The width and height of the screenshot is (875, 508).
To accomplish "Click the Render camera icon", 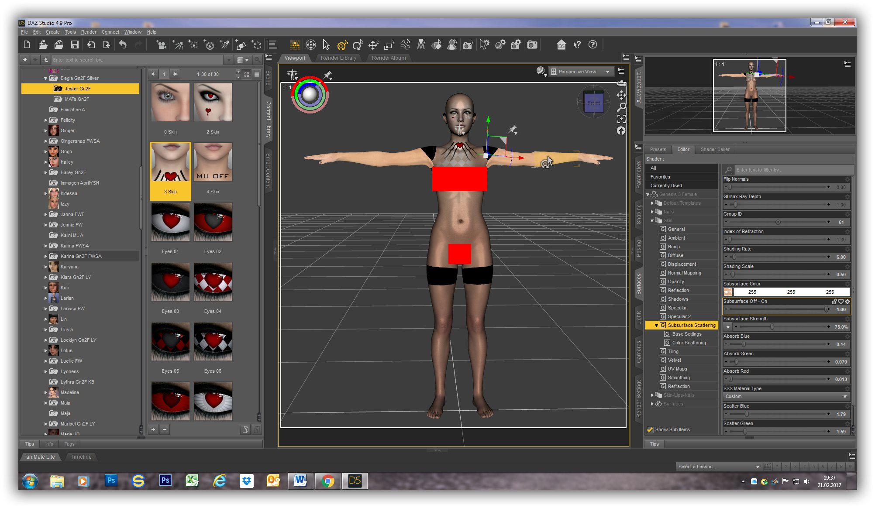I will coord(532,45).
